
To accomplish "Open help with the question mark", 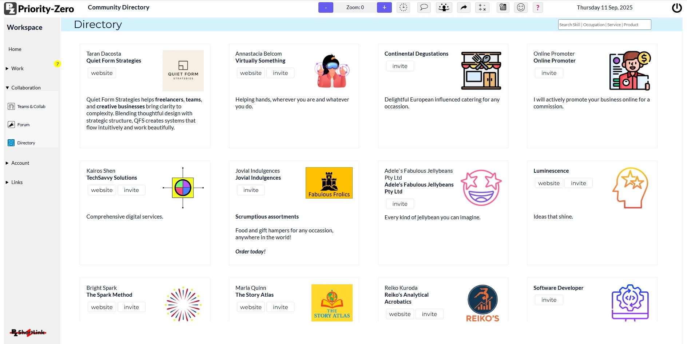I will coord(537,7).
